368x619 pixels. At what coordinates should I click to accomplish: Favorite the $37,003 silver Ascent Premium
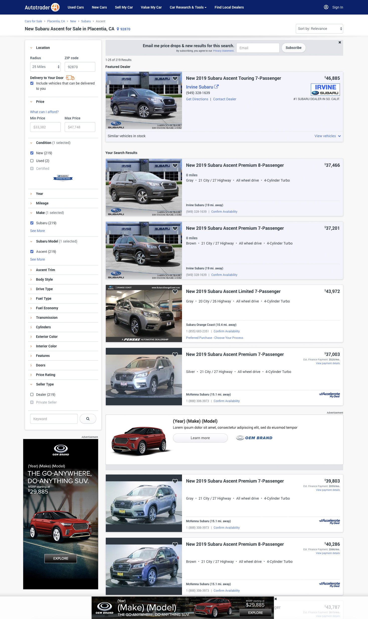175,355
